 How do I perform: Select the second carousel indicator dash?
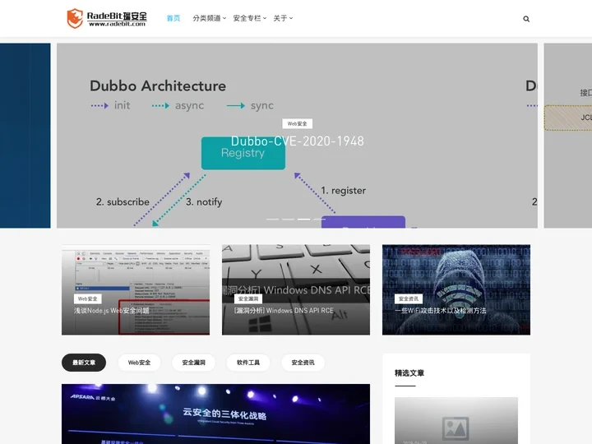pyautogui.click(x=288, y=219)
